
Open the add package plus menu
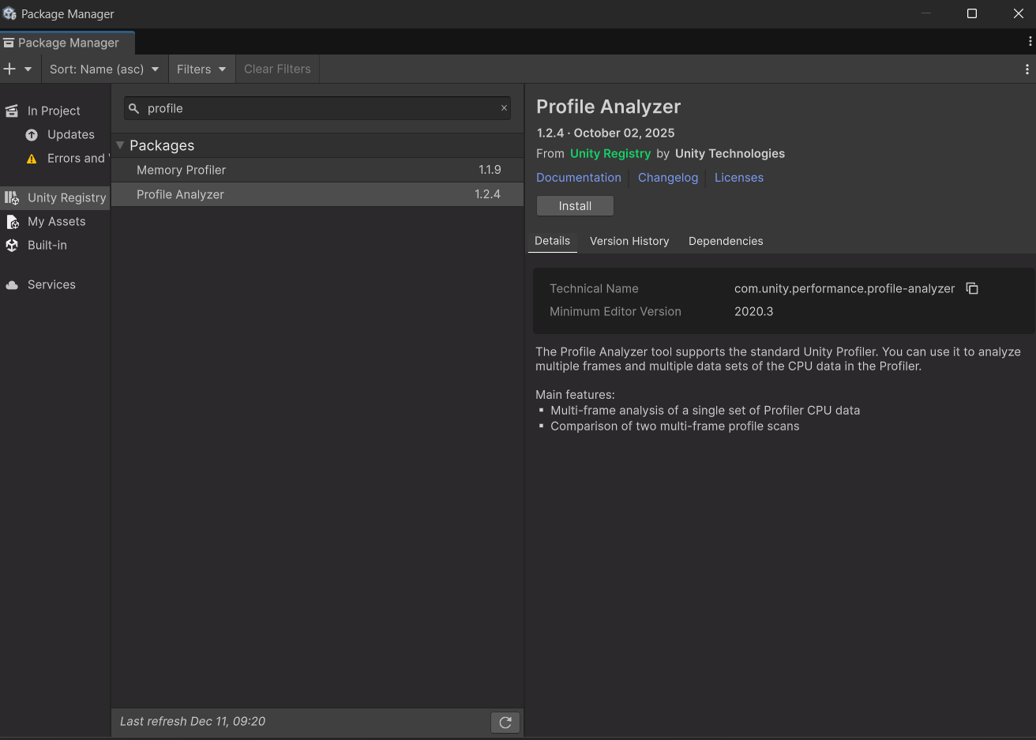coord(11,69)
